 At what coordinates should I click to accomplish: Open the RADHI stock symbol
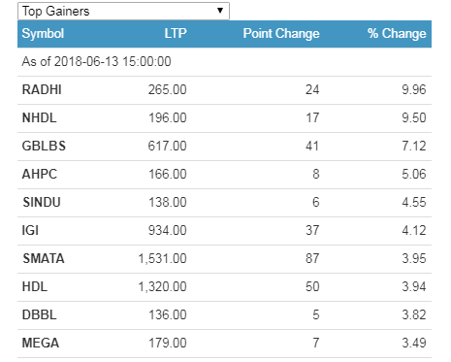pyautogui.click(x=42, y=89)
